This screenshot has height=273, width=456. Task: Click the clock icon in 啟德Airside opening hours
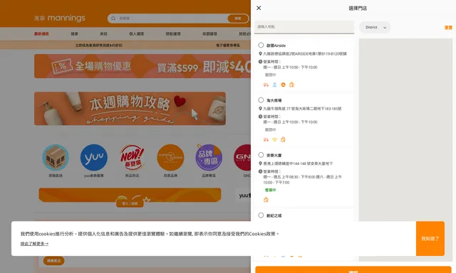click(x=260, y=62)
